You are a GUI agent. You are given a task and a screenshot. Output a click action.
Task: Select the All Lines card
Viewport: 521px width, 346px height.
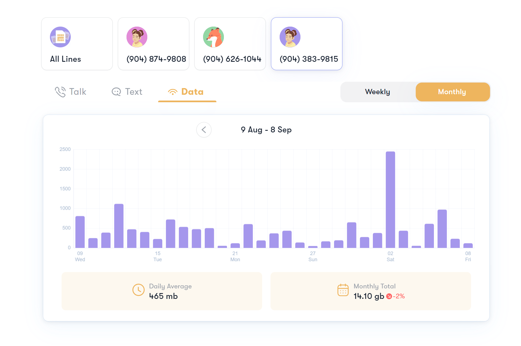tap(77, 44)
